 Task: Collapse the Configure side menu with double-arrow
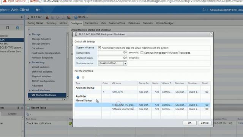pos(29,30)
